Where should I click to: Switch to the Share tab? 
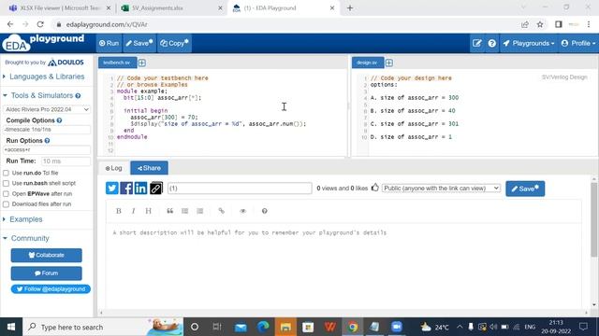(x=149, y=168)
